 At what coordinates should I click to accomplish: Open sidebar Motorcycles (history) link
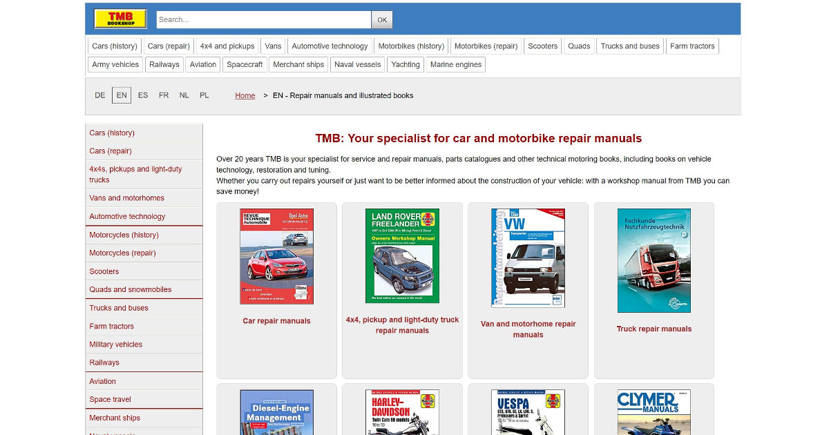[x=144, y=235]
